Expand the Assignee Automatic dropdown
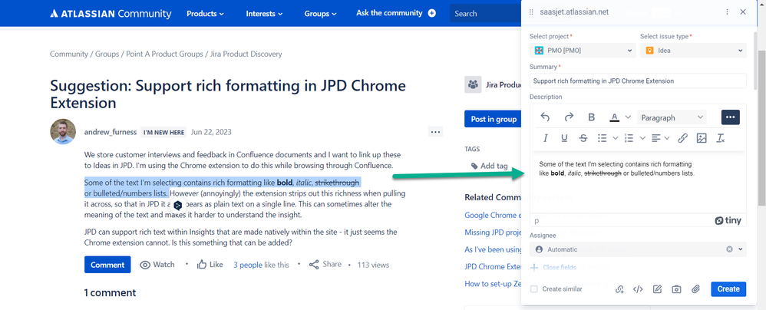The height and width of the screenshot is (310, 766). [x=741, y=249]
